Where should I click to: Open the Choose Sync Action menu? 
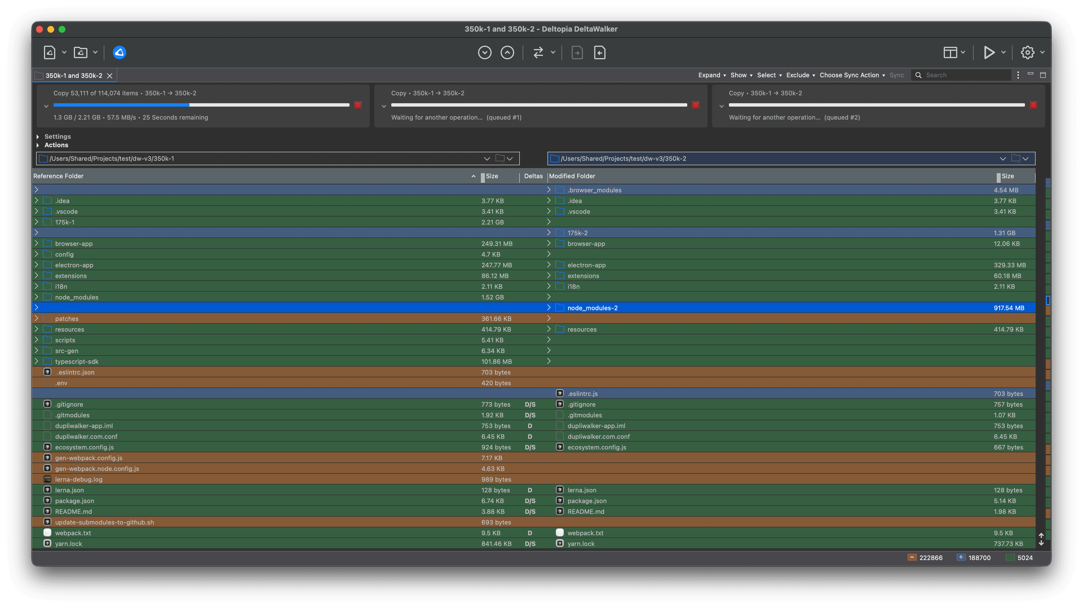point(853,75)
